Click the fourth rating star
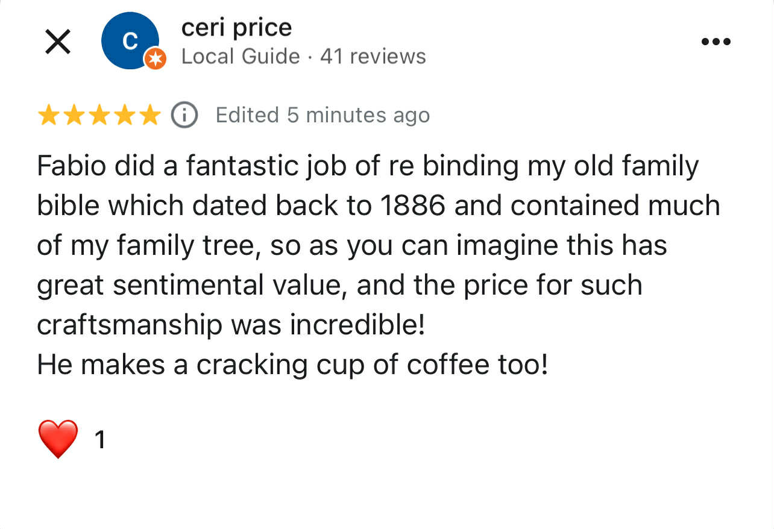The width and height of the screenshot is (774, 529). [x=124, y=114]
